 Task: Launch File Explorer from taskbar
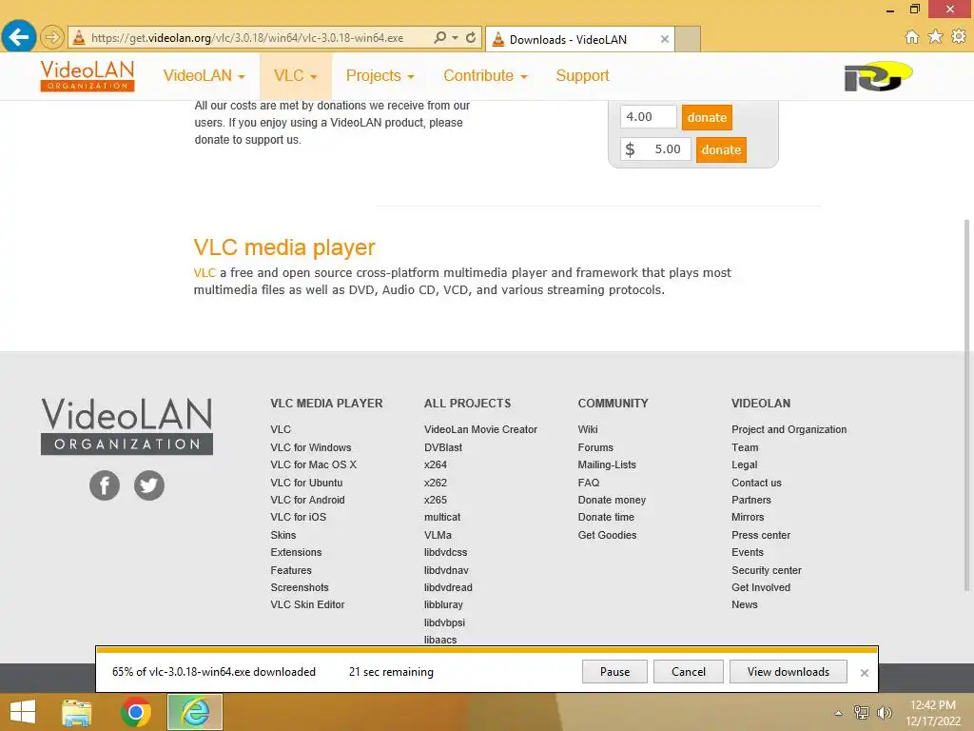tap(76, 712)
